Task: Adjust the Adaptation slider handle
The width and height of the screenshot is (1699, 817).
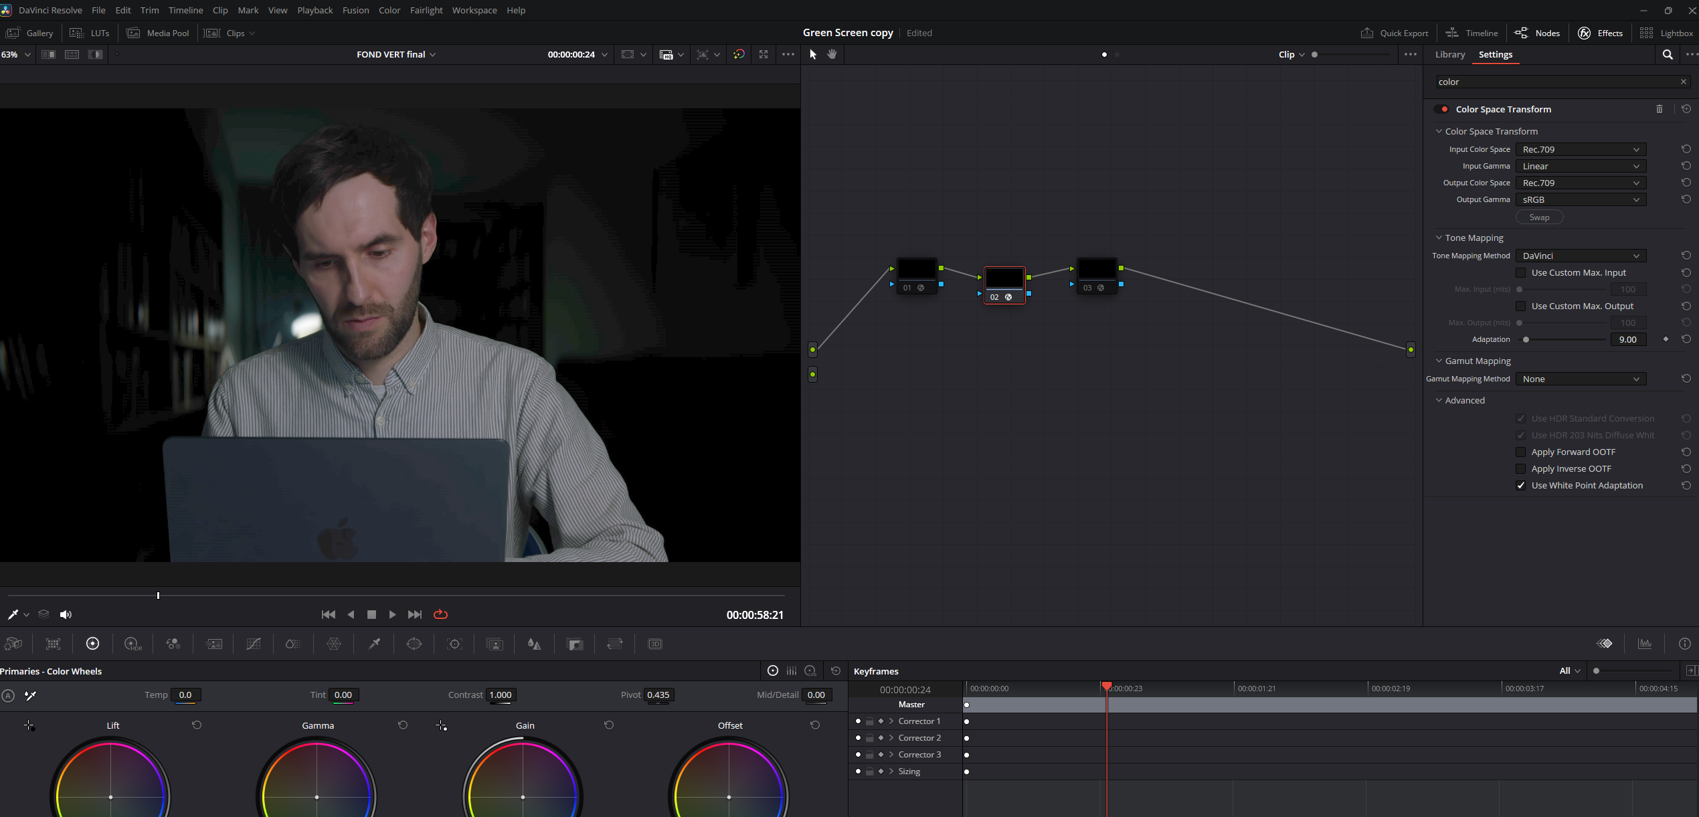Action: 1526,340
